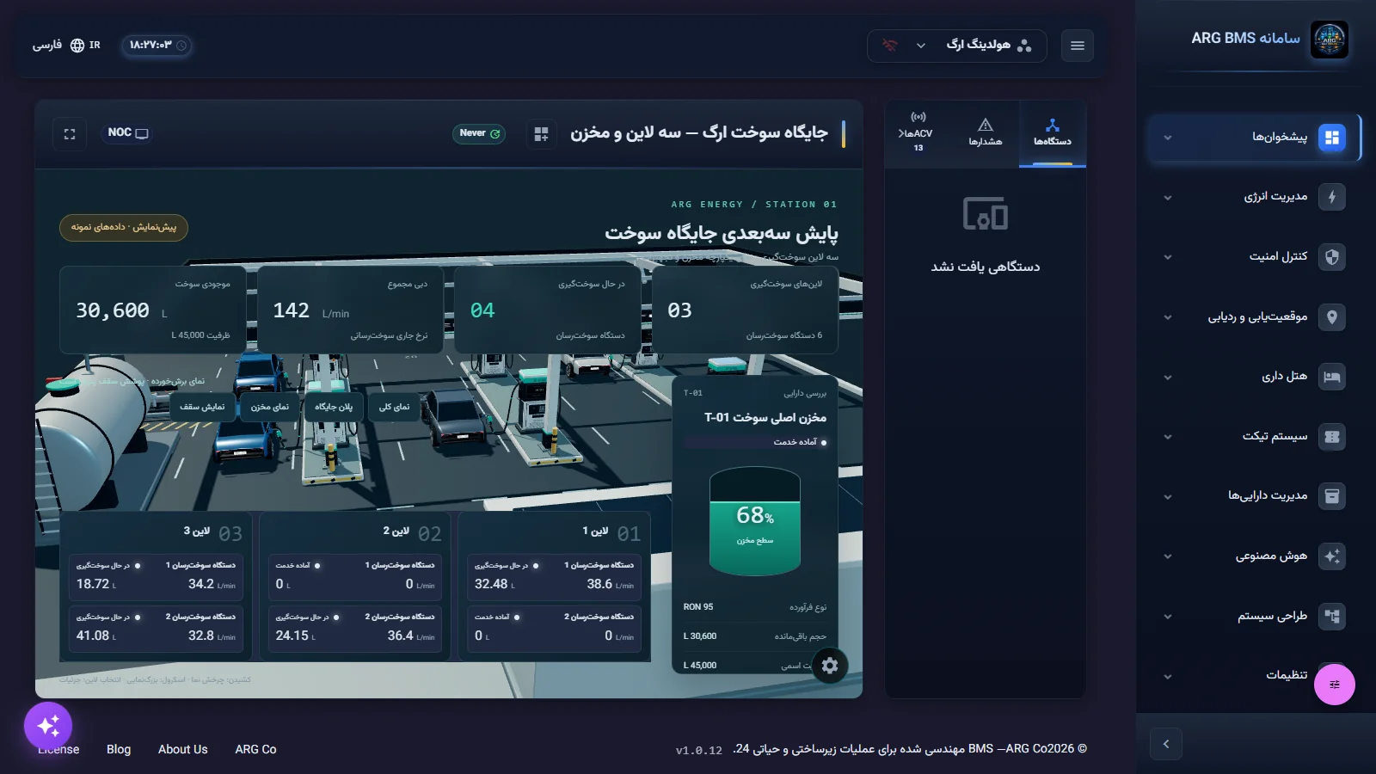Viewport: 1376px width, 774px height.
Task: Click Lane 3 dispenser 2 reading 32.8 L/min
Action: pos(212,636)
